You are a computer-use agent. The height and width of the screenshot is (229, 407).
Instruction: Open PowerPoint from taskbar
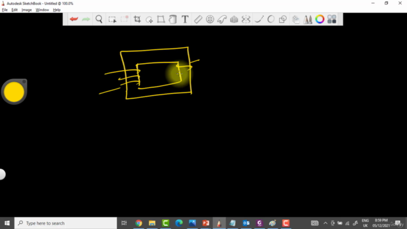pos(206,223)
